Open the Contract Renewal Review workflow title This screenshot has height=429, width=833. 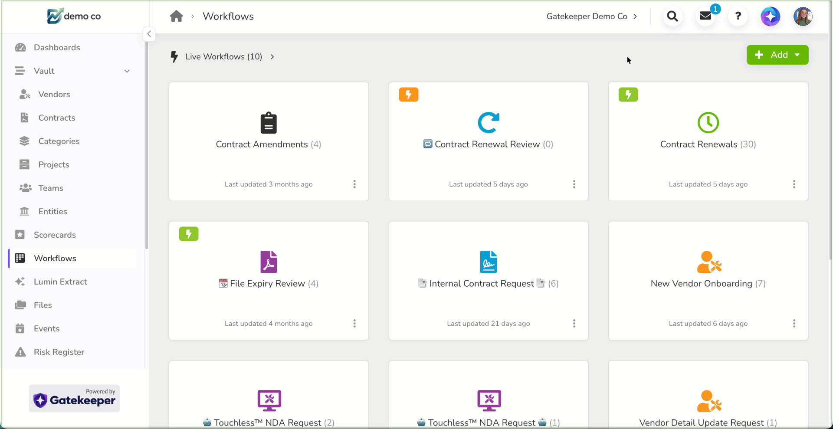[489, 144]
